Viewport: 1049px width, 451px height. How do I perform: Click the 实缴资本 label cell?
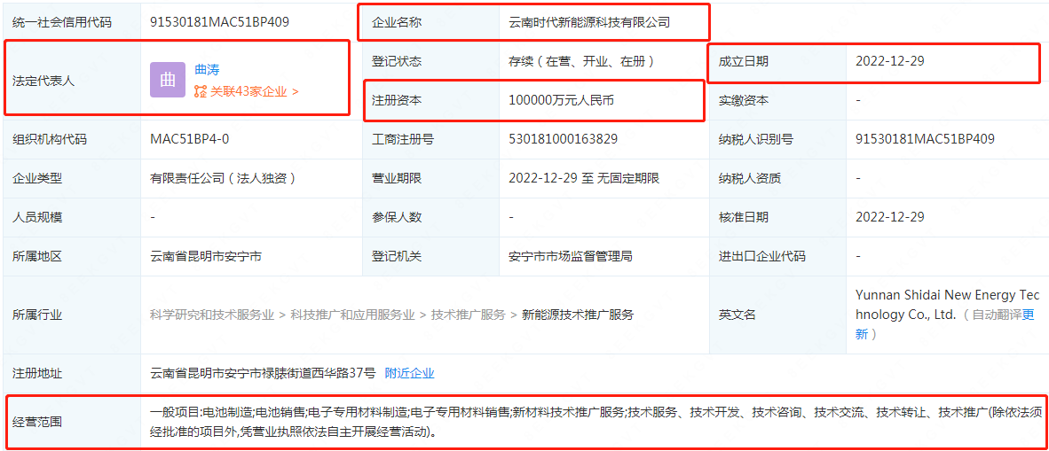pos(777,100)
